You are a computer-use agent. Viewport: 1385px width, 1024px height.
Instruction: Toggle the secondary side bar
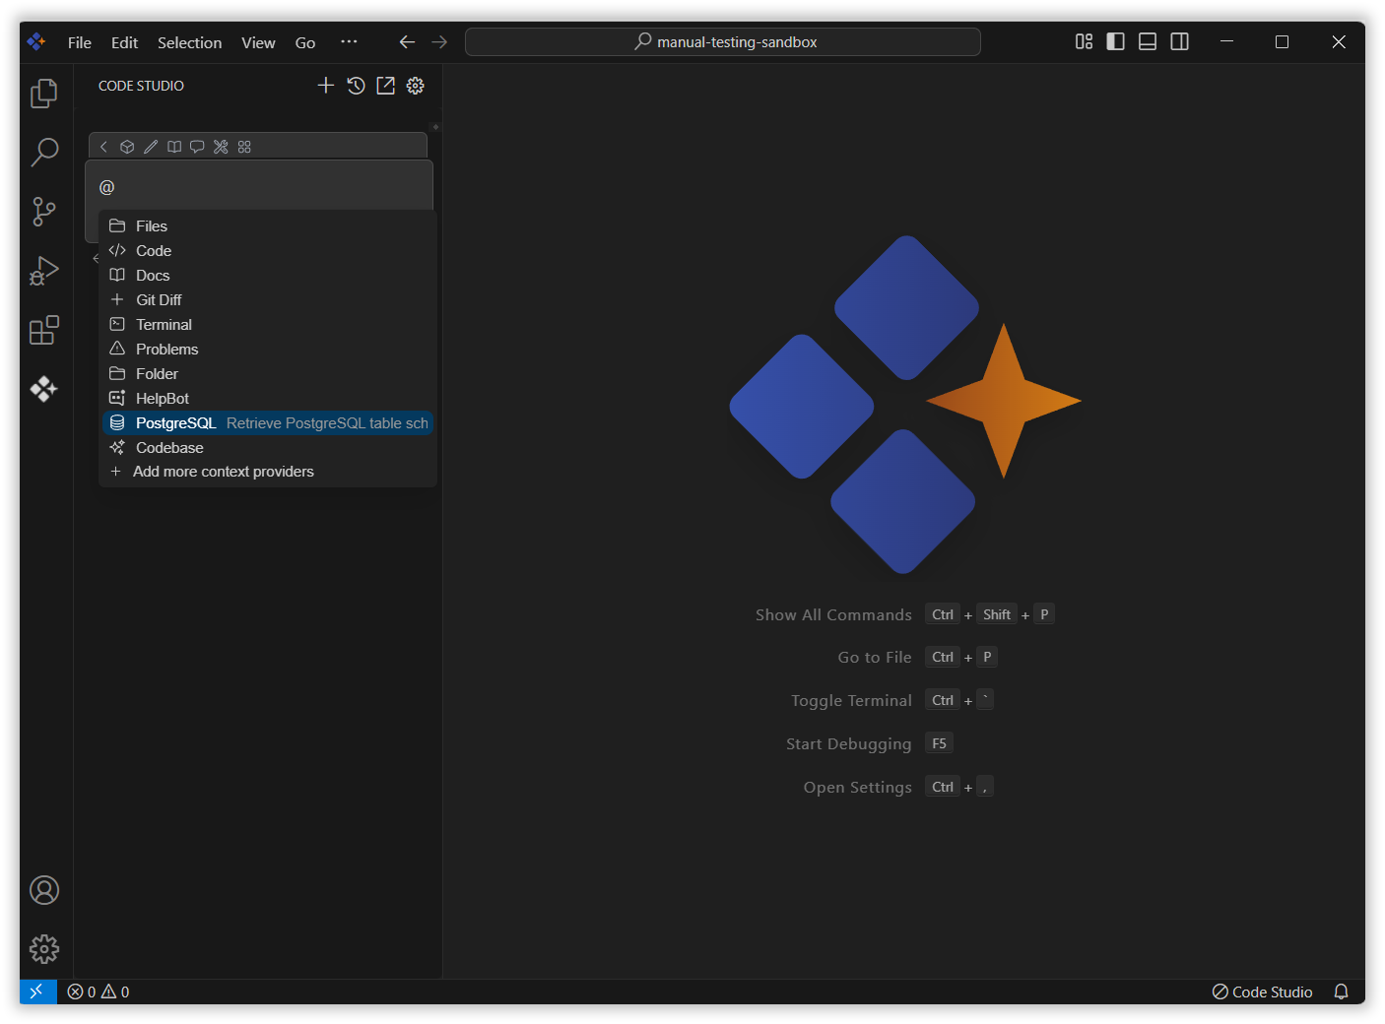1179,41
